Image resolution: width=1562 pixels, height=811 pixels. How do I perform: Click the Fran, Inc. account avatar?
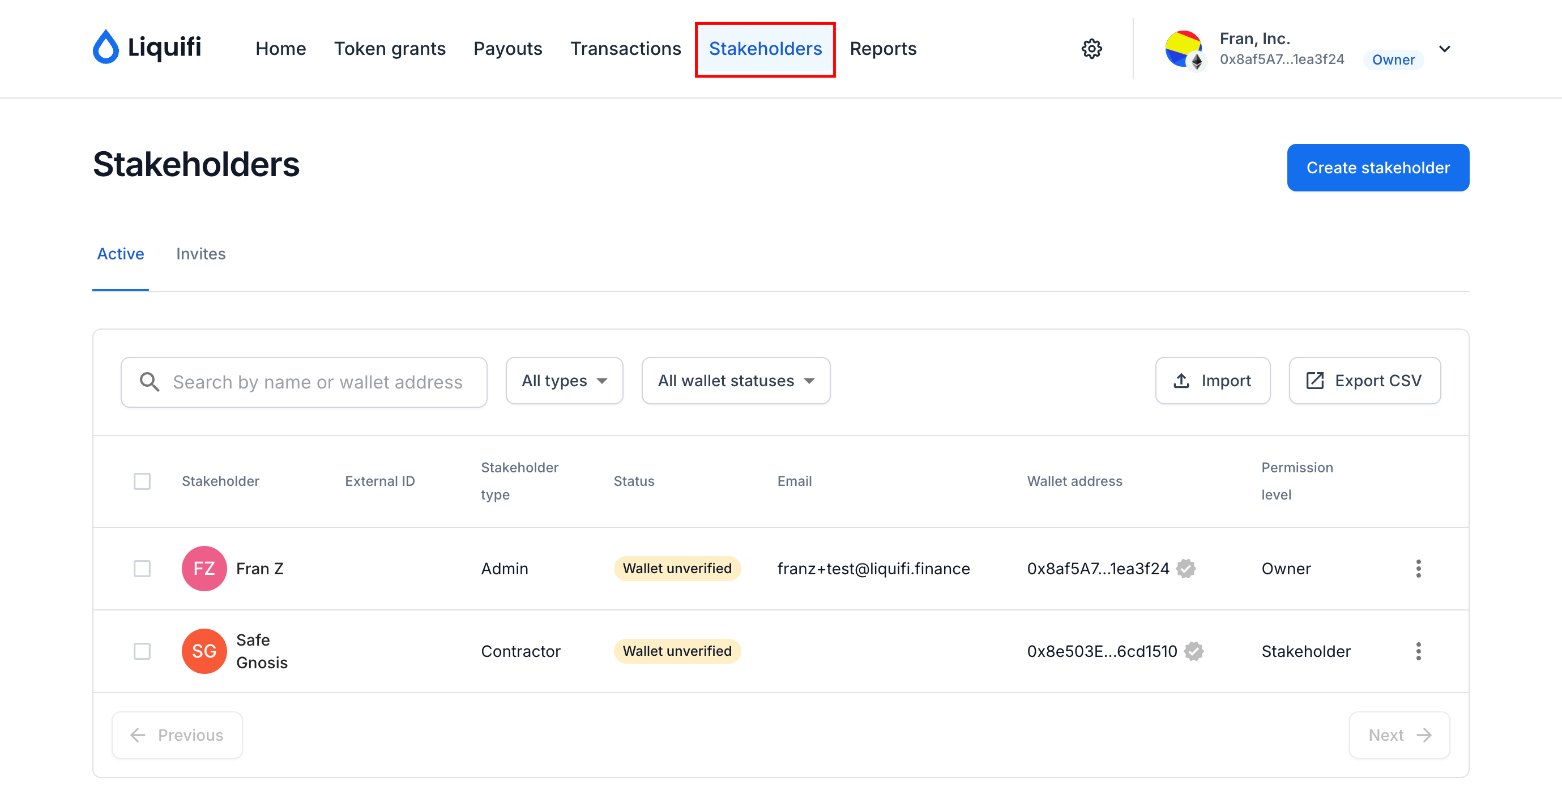tap(1184, 49)
